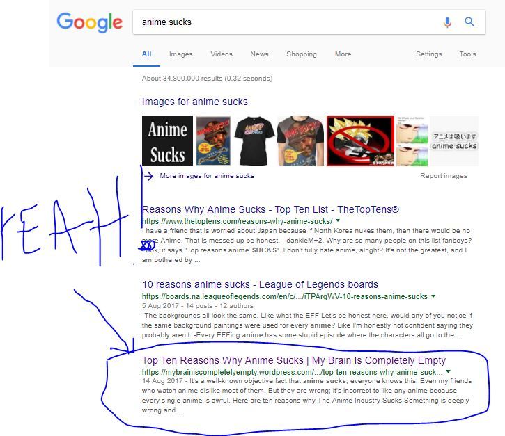This screenshot has width=505, height=436.
Task: Open the More search options menu
Action: point(343,54)
